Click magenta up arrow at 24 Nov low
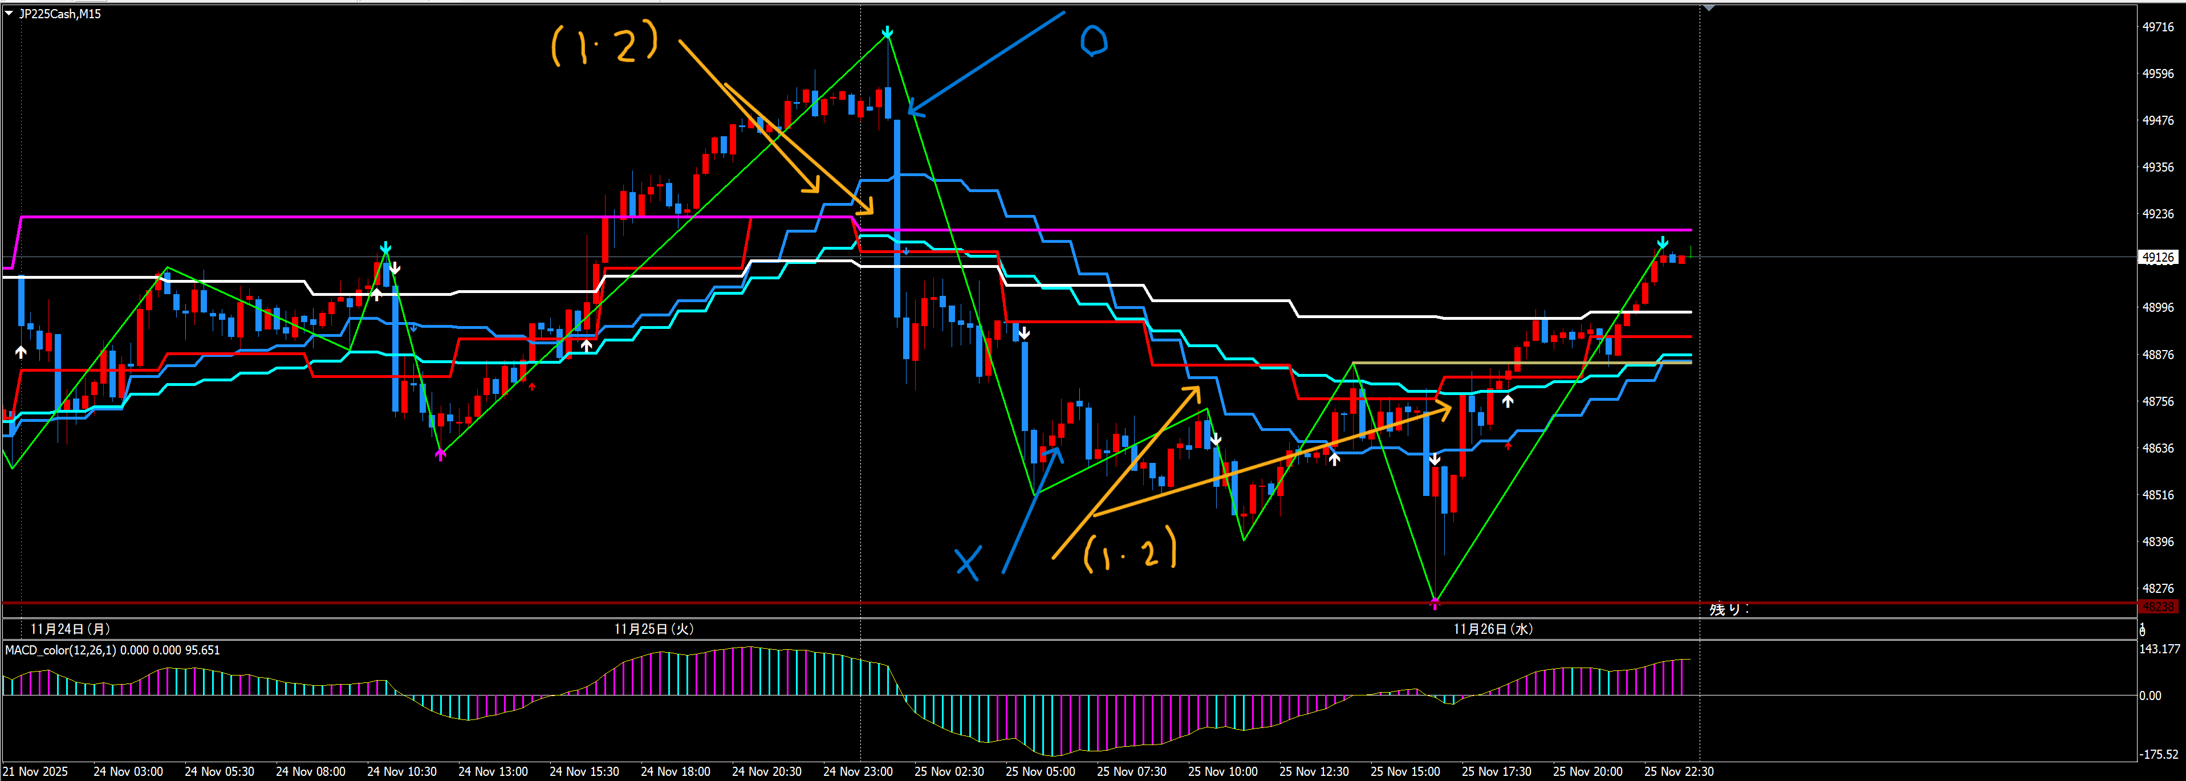This screenshot has width=2186, height=781. (440, 456)
